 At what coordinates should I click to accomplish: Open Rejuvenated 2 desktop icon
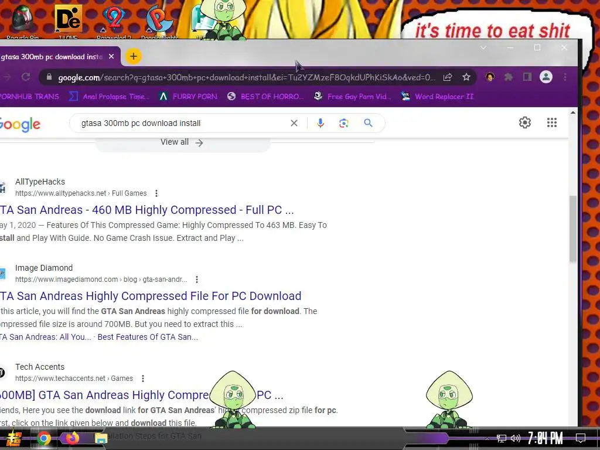114,21
